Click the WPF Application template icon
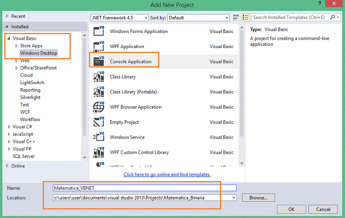Viewport: 345px width, 218px height. (x=99, y=46)
